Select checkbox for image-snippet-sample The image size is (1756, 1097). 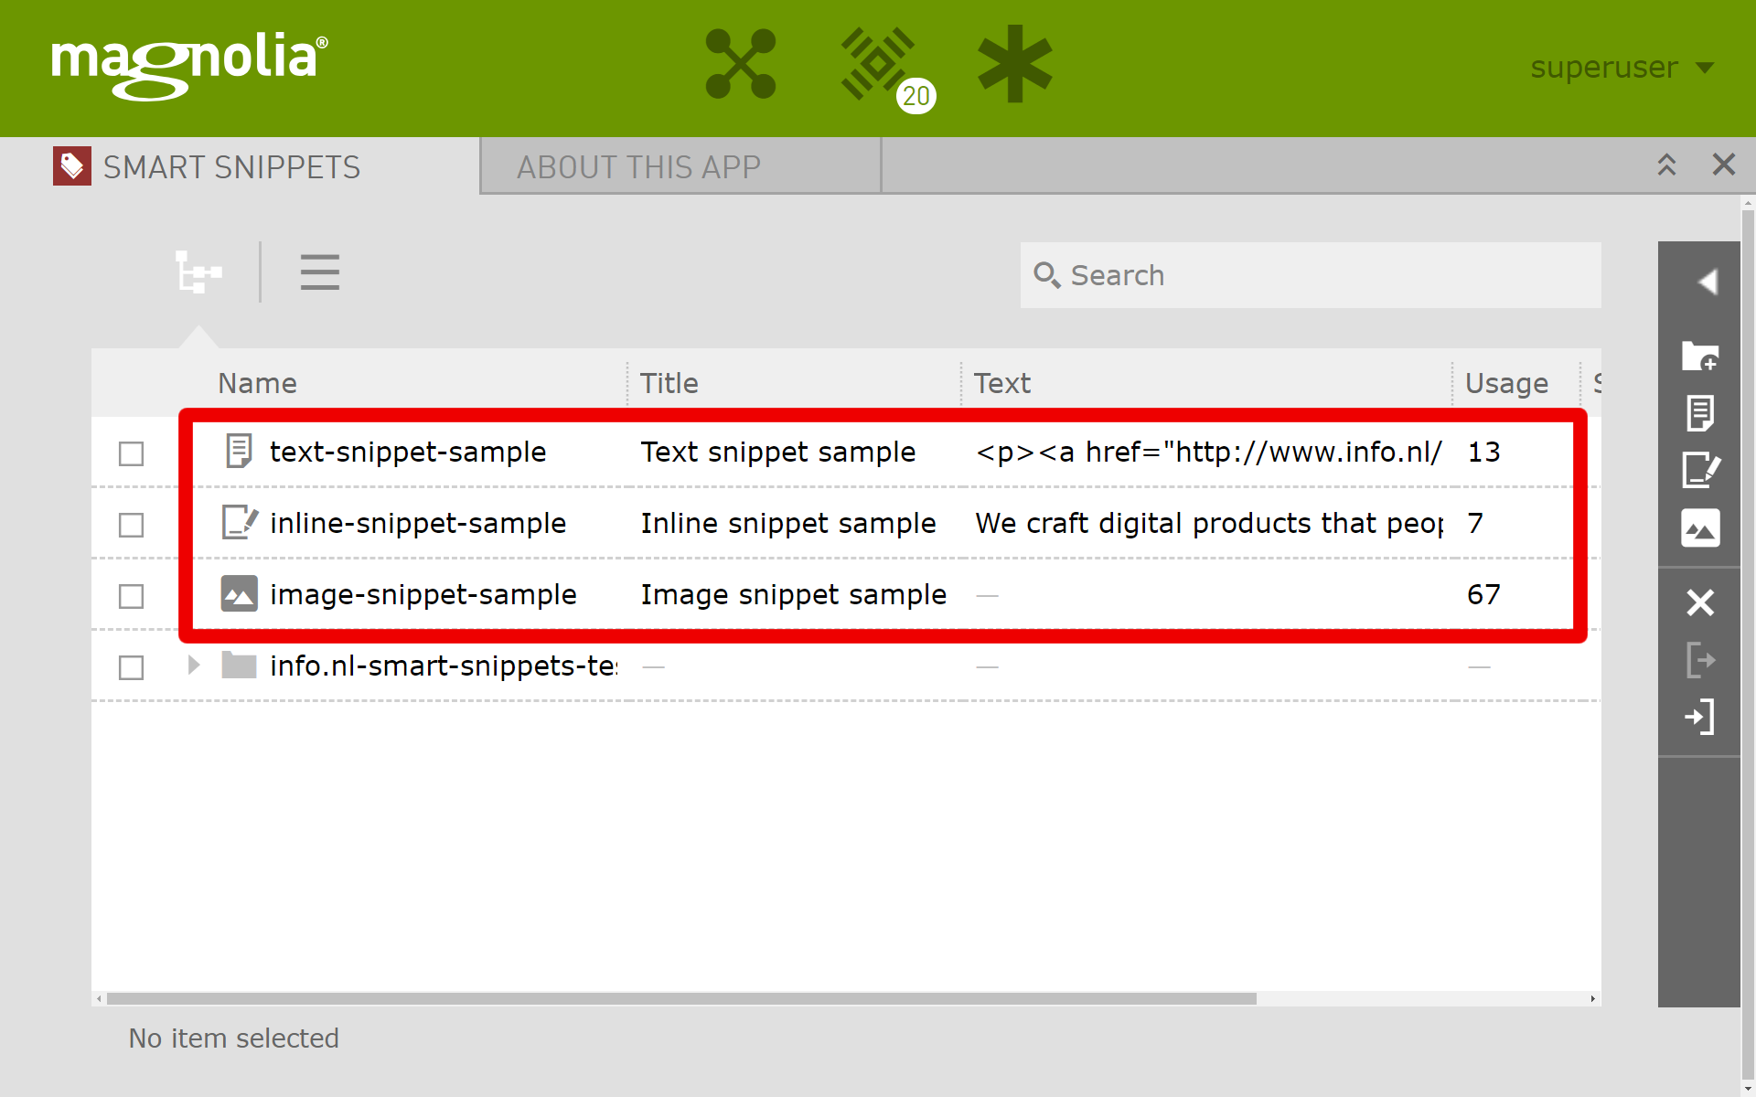click(x=132, y=596)
